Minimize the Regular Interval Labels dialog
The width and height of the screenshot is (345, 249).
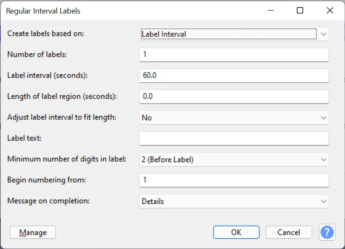[x=270, y=10]
